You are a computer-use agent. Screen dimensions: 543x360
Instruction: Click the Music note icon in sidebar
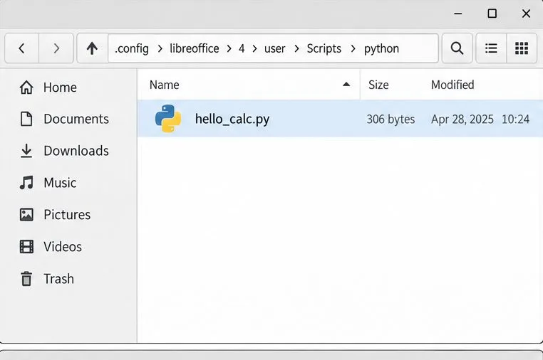[26, 183]
